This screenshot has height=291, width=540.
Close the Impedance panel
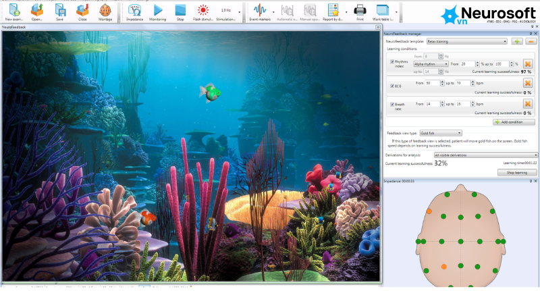pyautogui.click(x=535, y=181)
